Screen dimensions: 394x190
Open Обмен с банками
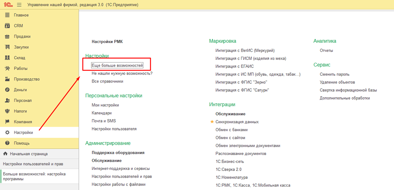(x=232, y=130)
